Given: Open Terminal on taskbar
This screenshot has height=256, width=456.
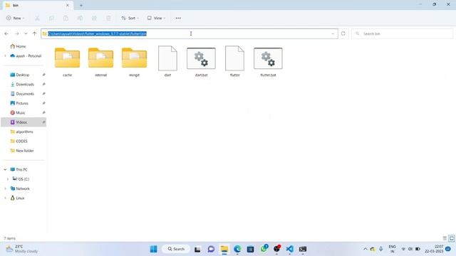Looking at the screenshot, I should 303,249.
